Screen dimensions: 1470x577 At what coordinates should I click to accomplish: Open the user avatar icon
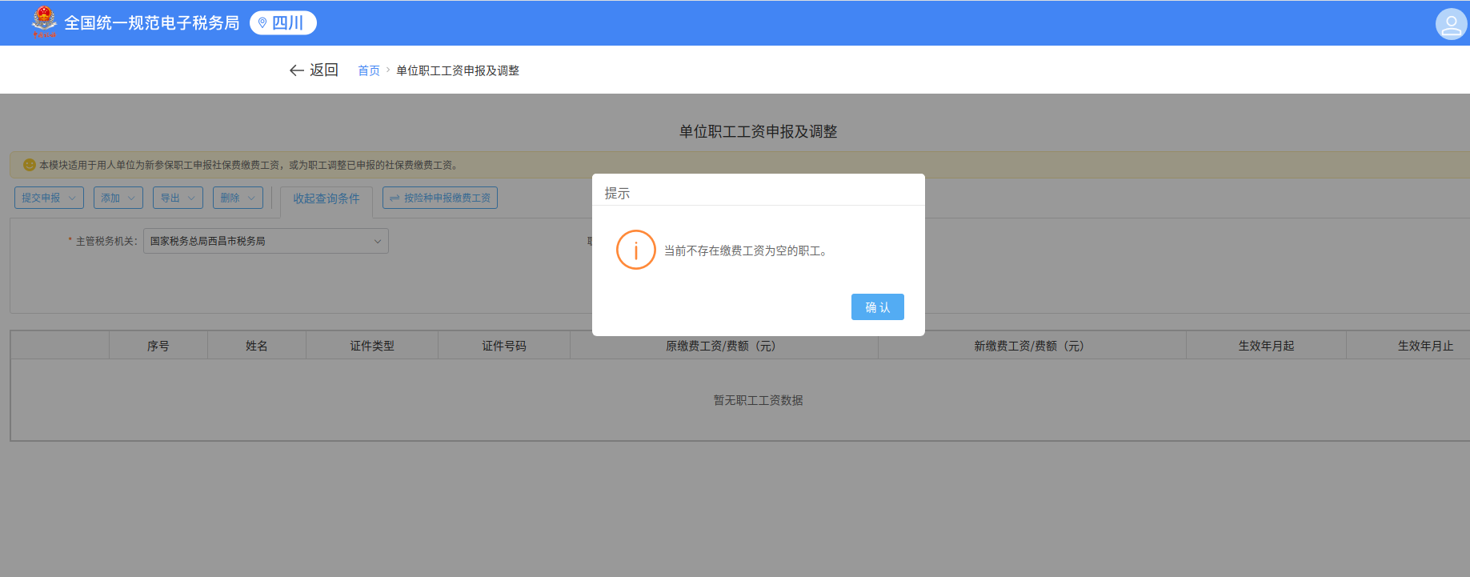coord(1450,24)
